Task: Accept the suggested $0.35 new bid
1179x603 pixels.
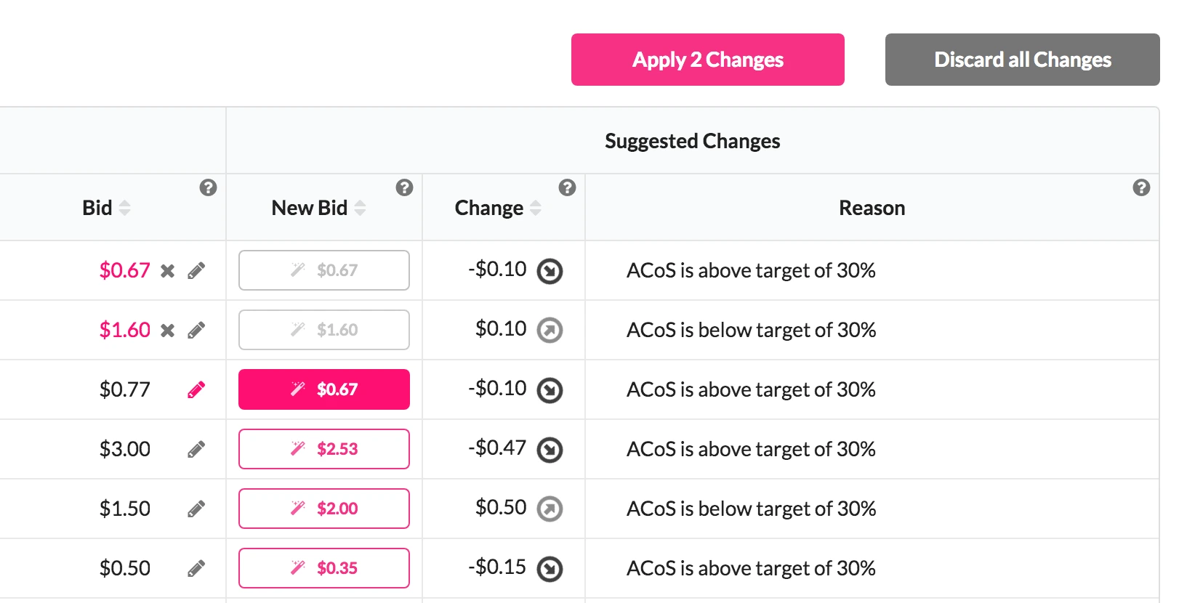Action: pos(324,568)
